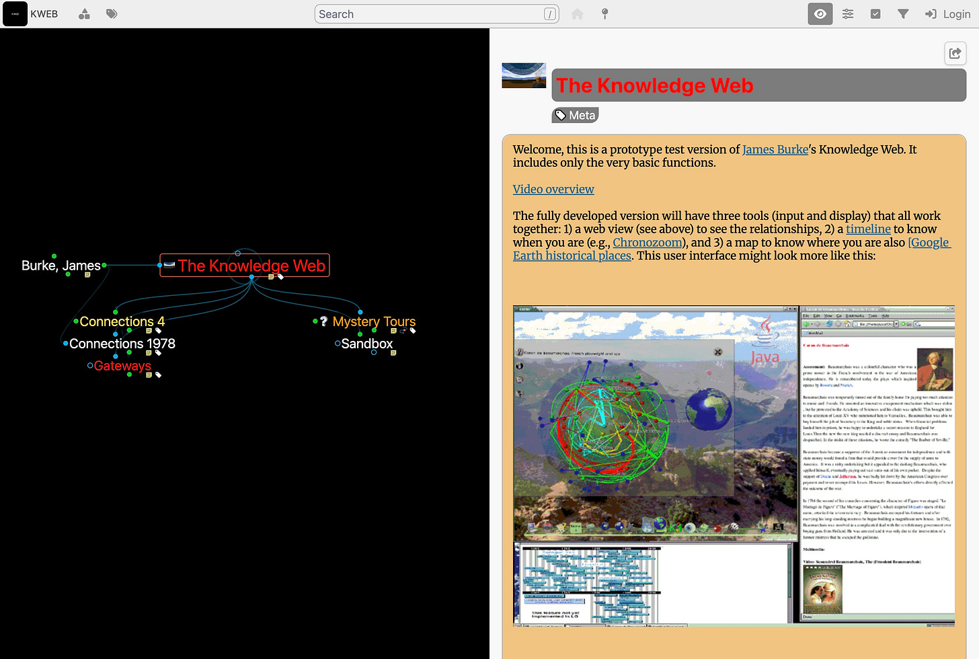Click the note icon under Gateways

point(149,375)
